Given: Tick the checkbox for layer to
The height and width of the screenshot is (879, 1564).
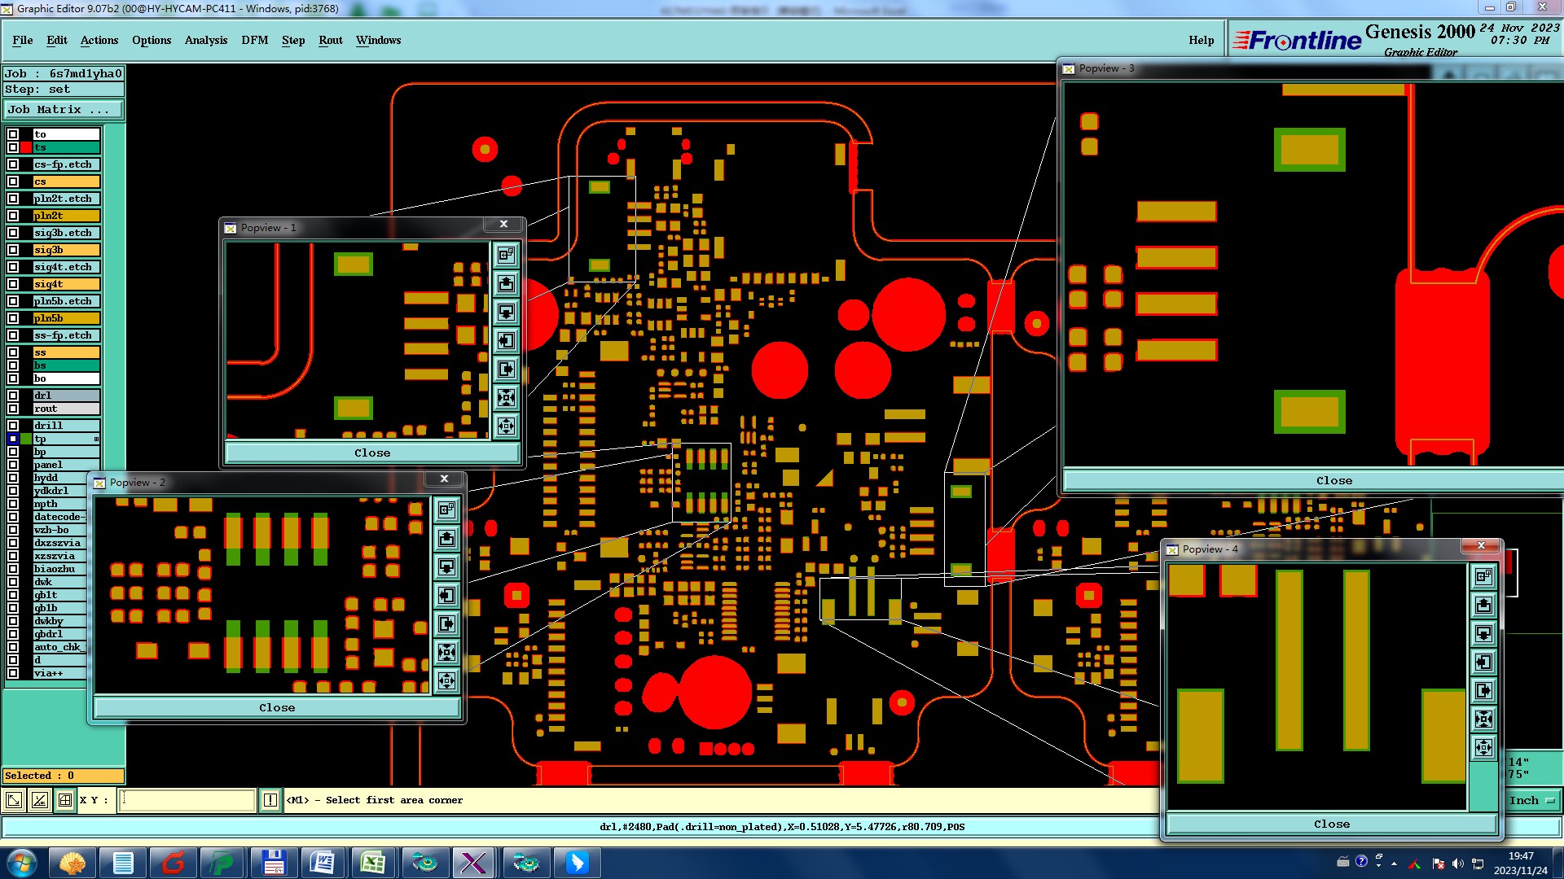Looking at the screenshot, I should click(x=13, y=134).
